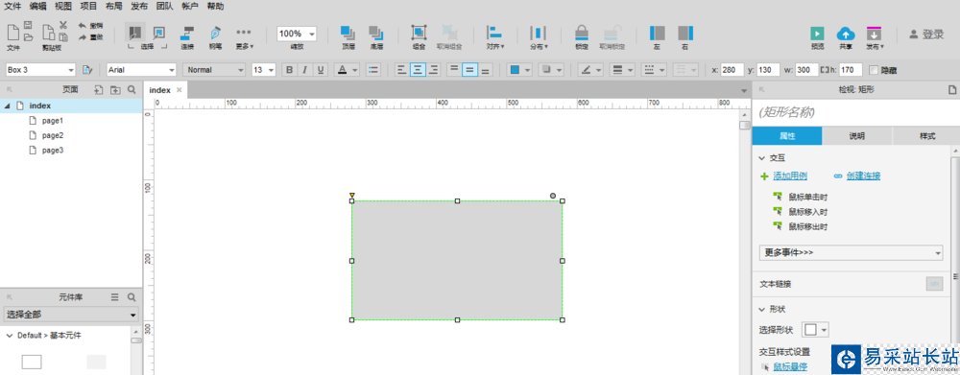Toggle bold formatting
The image size is (960, 375).
click(x=290, y=70)
